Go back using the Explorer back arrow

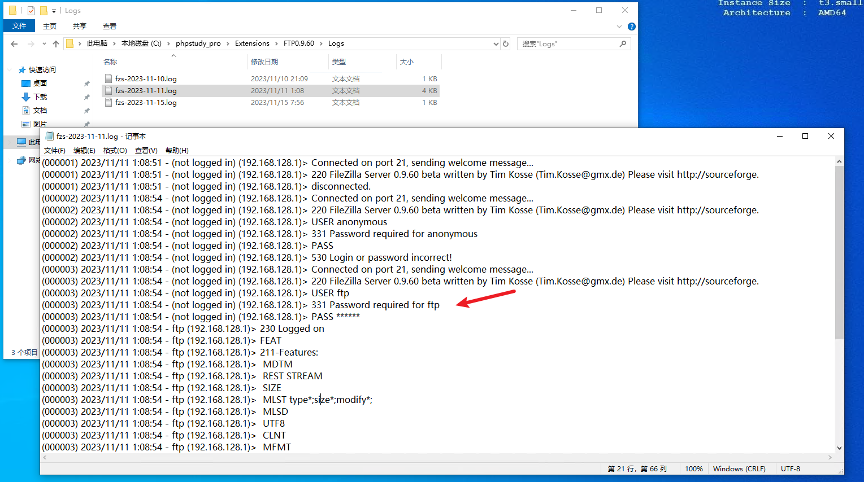(15, 43)
